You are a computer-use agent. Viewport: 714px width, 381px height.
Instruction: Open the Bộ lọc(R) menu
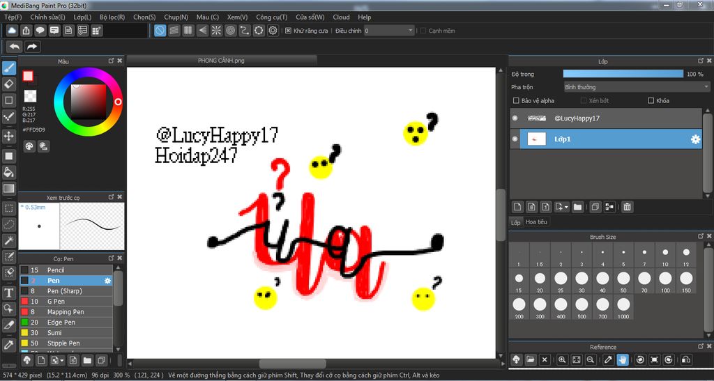pyautogui.click(x=112, y=17)
